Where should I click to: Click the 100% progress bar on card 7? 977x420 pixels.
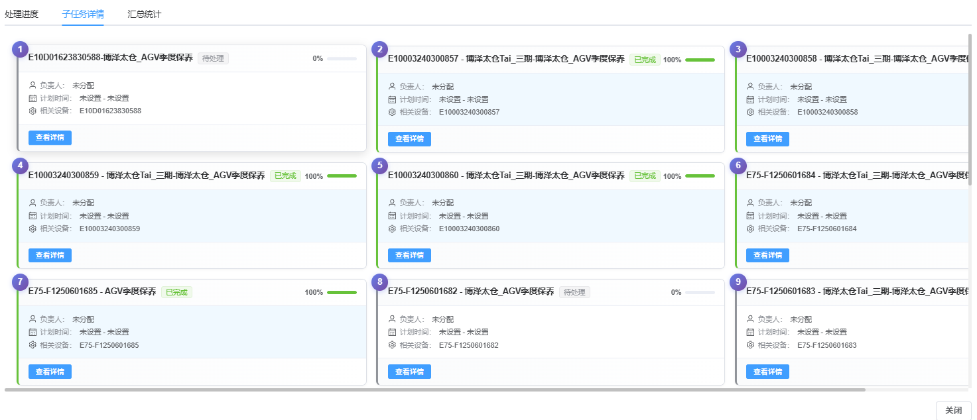coord(342,292)
